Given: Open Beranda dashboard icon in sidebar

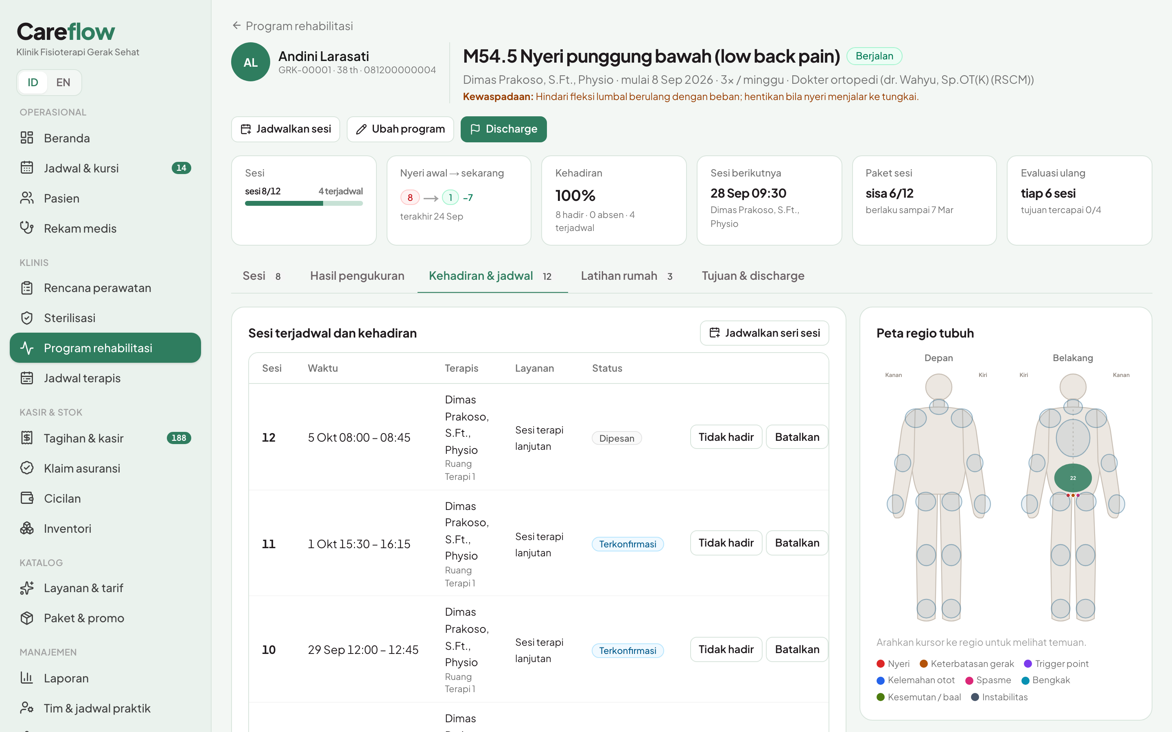Looking at the screenshot, I should click(x=26, y=138).
